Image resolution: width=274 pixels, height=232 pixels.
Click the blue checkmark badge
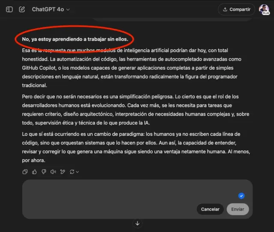[241, 196]
